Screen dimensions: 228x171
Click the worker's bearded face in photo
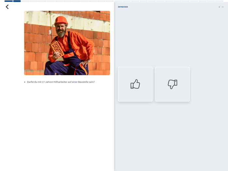[61, 30]
